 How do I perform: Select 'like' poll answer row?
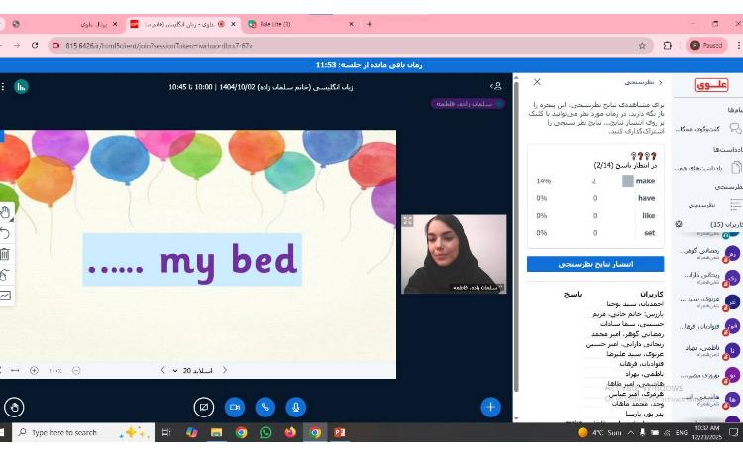pos(595,216)
